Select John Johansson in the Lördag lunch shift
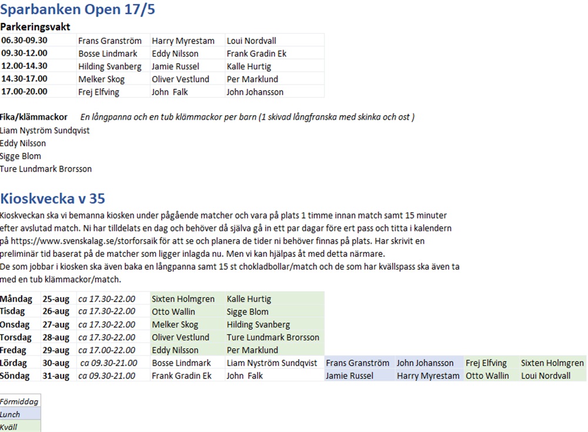The width and height of the screenshot is (588, 432). pyautogui.click(x=425, y=363)
